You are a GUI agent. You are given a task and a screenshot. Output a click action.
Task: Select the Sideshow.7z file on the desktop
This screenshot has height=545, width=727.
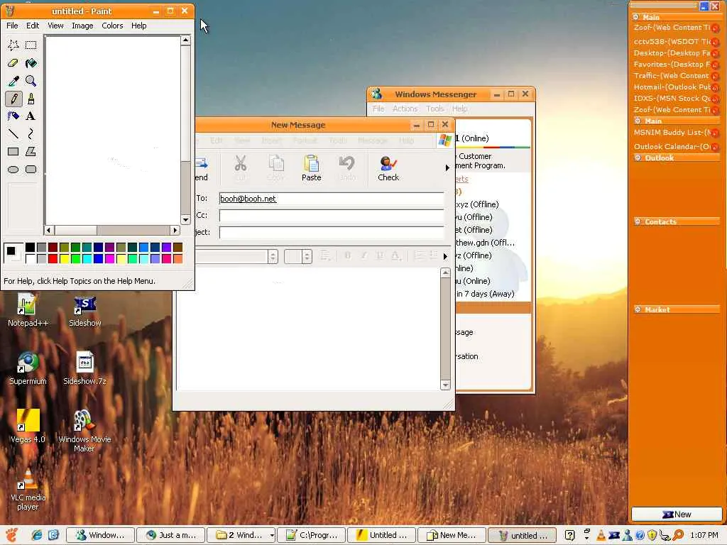point(85,369)
